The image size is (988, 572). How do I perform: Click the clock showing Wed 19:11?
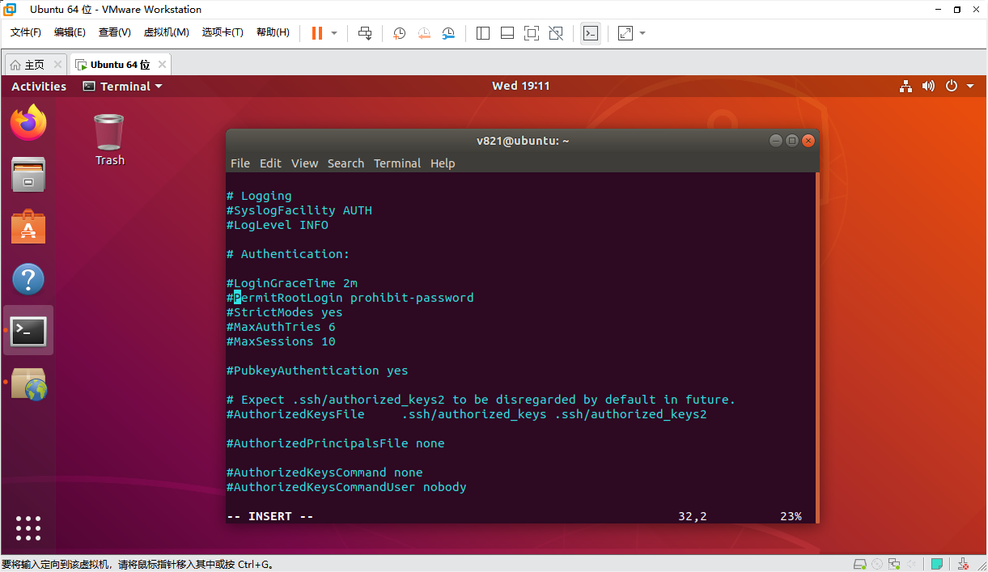pos(521,86)
